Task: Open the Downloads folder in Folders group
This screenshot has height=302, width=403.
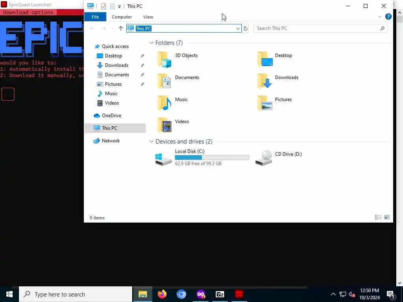Action: point(277,81)
